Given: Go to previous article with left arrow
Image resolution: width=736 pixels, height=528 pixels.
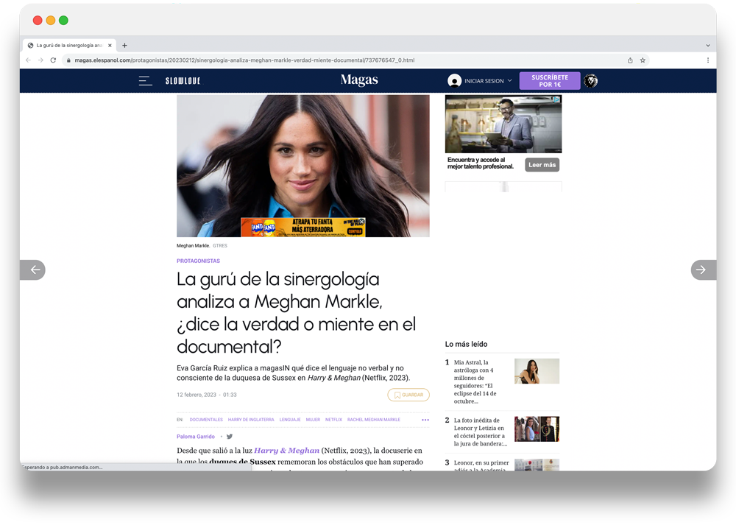Looking at the screenshot, I should [x=33, y=270].
